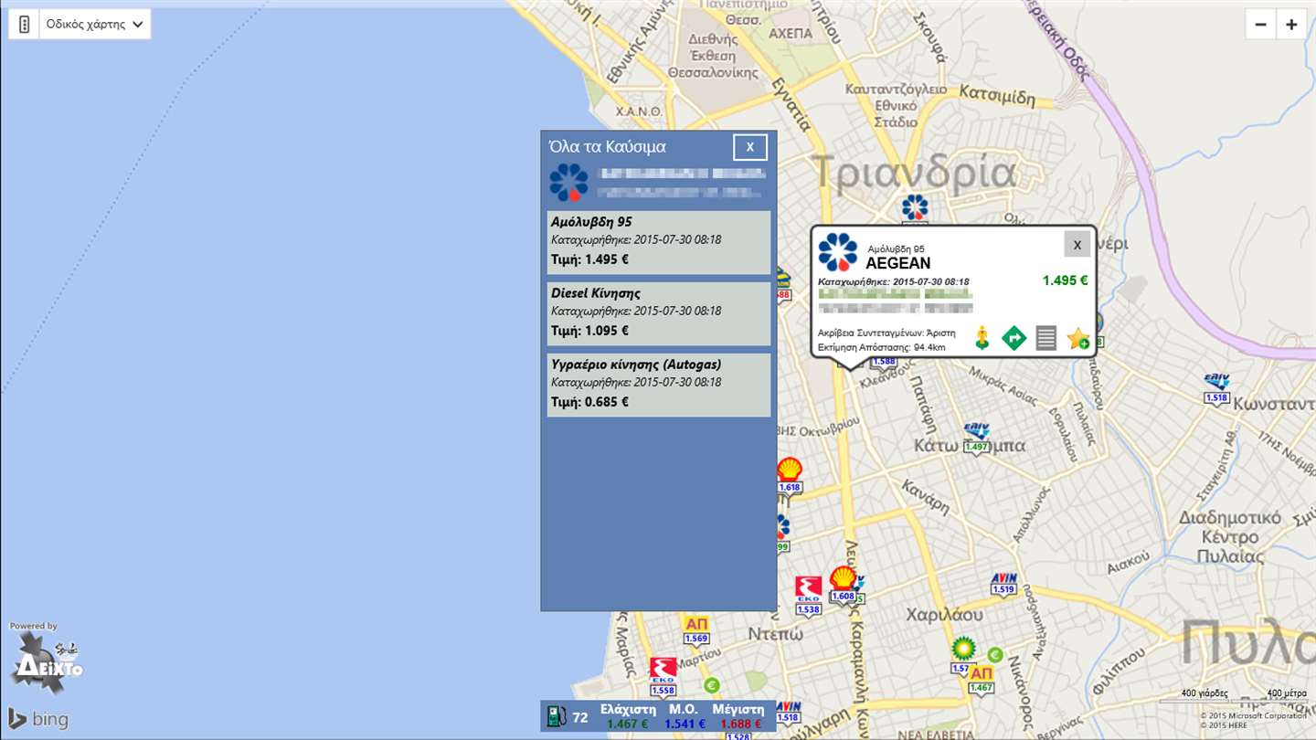Click the 1.495 € price in AEGEAN popup

[x=1066, y=280]
